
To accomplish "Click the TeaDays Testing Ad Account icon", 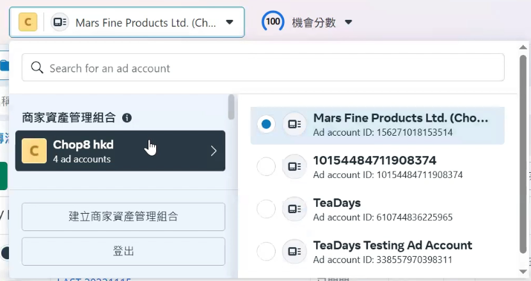I will [x=294, y=252].
